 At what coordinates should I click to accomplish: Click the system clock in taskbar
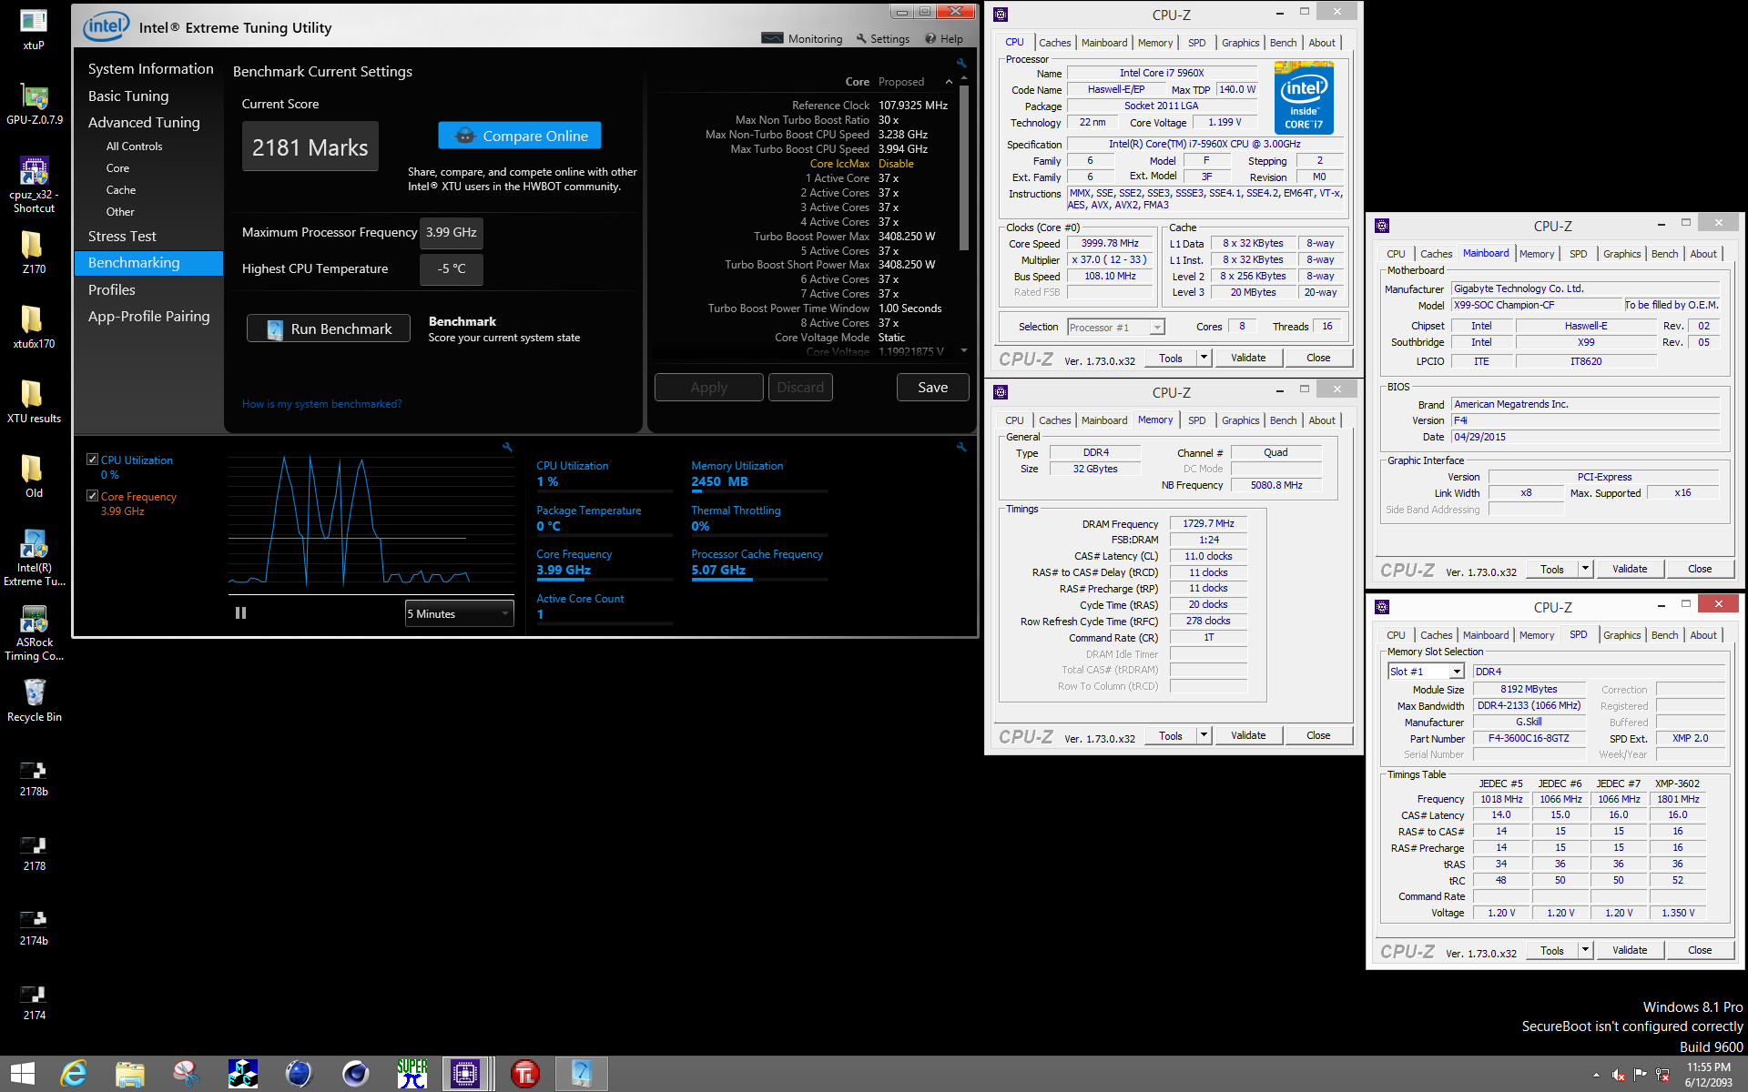[1709, 1075]
